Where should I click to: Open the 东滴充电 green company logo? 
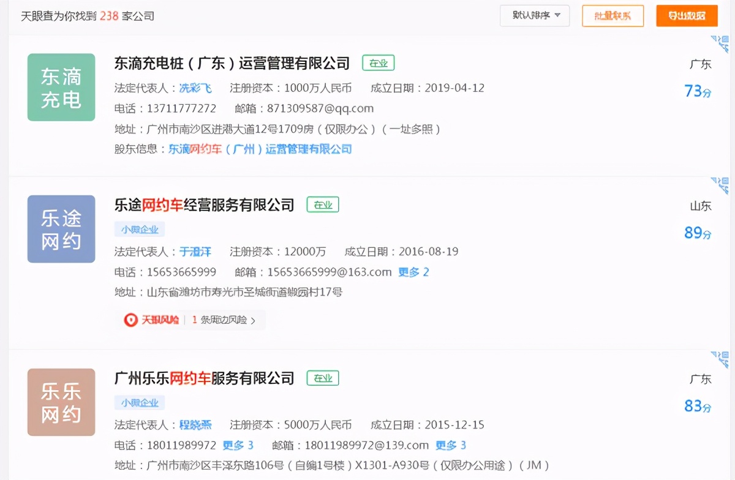(x=61, y=87)
